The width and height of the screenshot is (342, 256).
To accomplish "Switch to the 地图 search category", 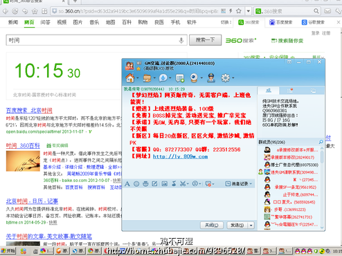I will tap(110, 22).
